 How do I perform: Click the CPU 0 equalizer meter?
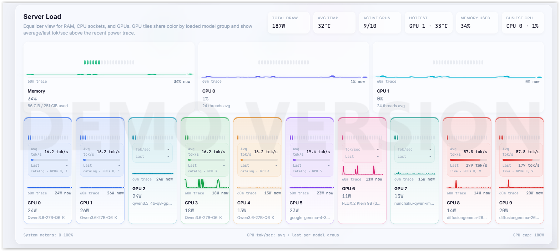283,62
